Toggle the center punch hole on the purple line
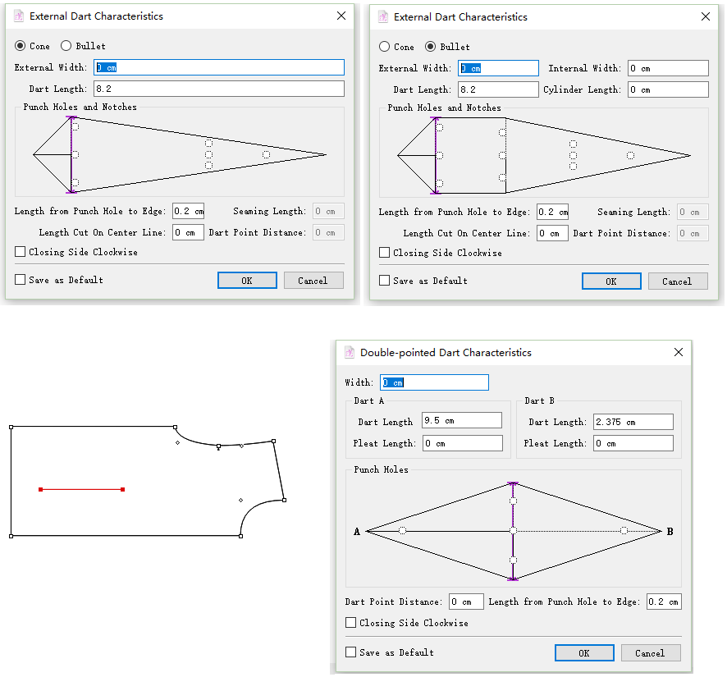Viewport: 727px width, 700px height. pyautogui.click(x=513, y=531)
